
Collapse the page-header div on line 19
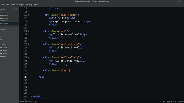(x=29, y=15)
